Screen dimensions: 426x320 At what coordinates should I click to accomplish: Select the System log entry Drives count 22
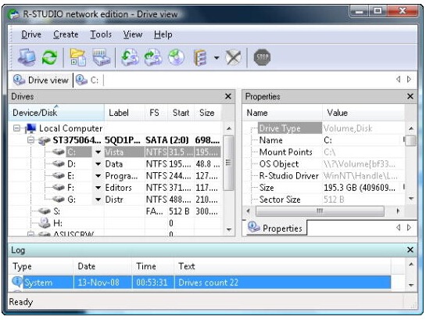[x=201, y=282]
